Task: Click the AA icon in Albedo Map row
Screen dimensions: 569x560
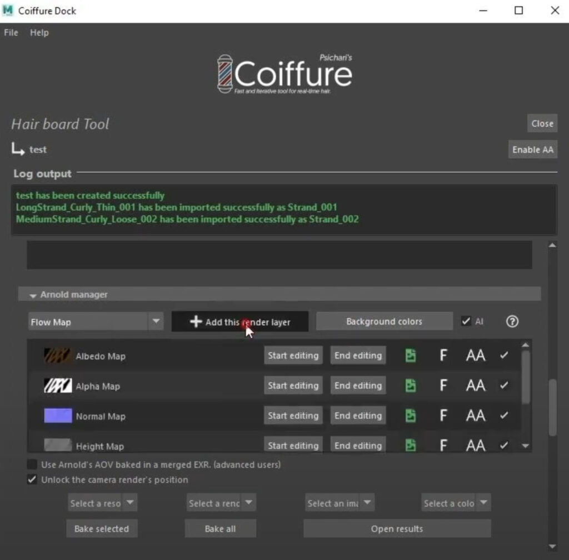Action: (x=476, y=355)
